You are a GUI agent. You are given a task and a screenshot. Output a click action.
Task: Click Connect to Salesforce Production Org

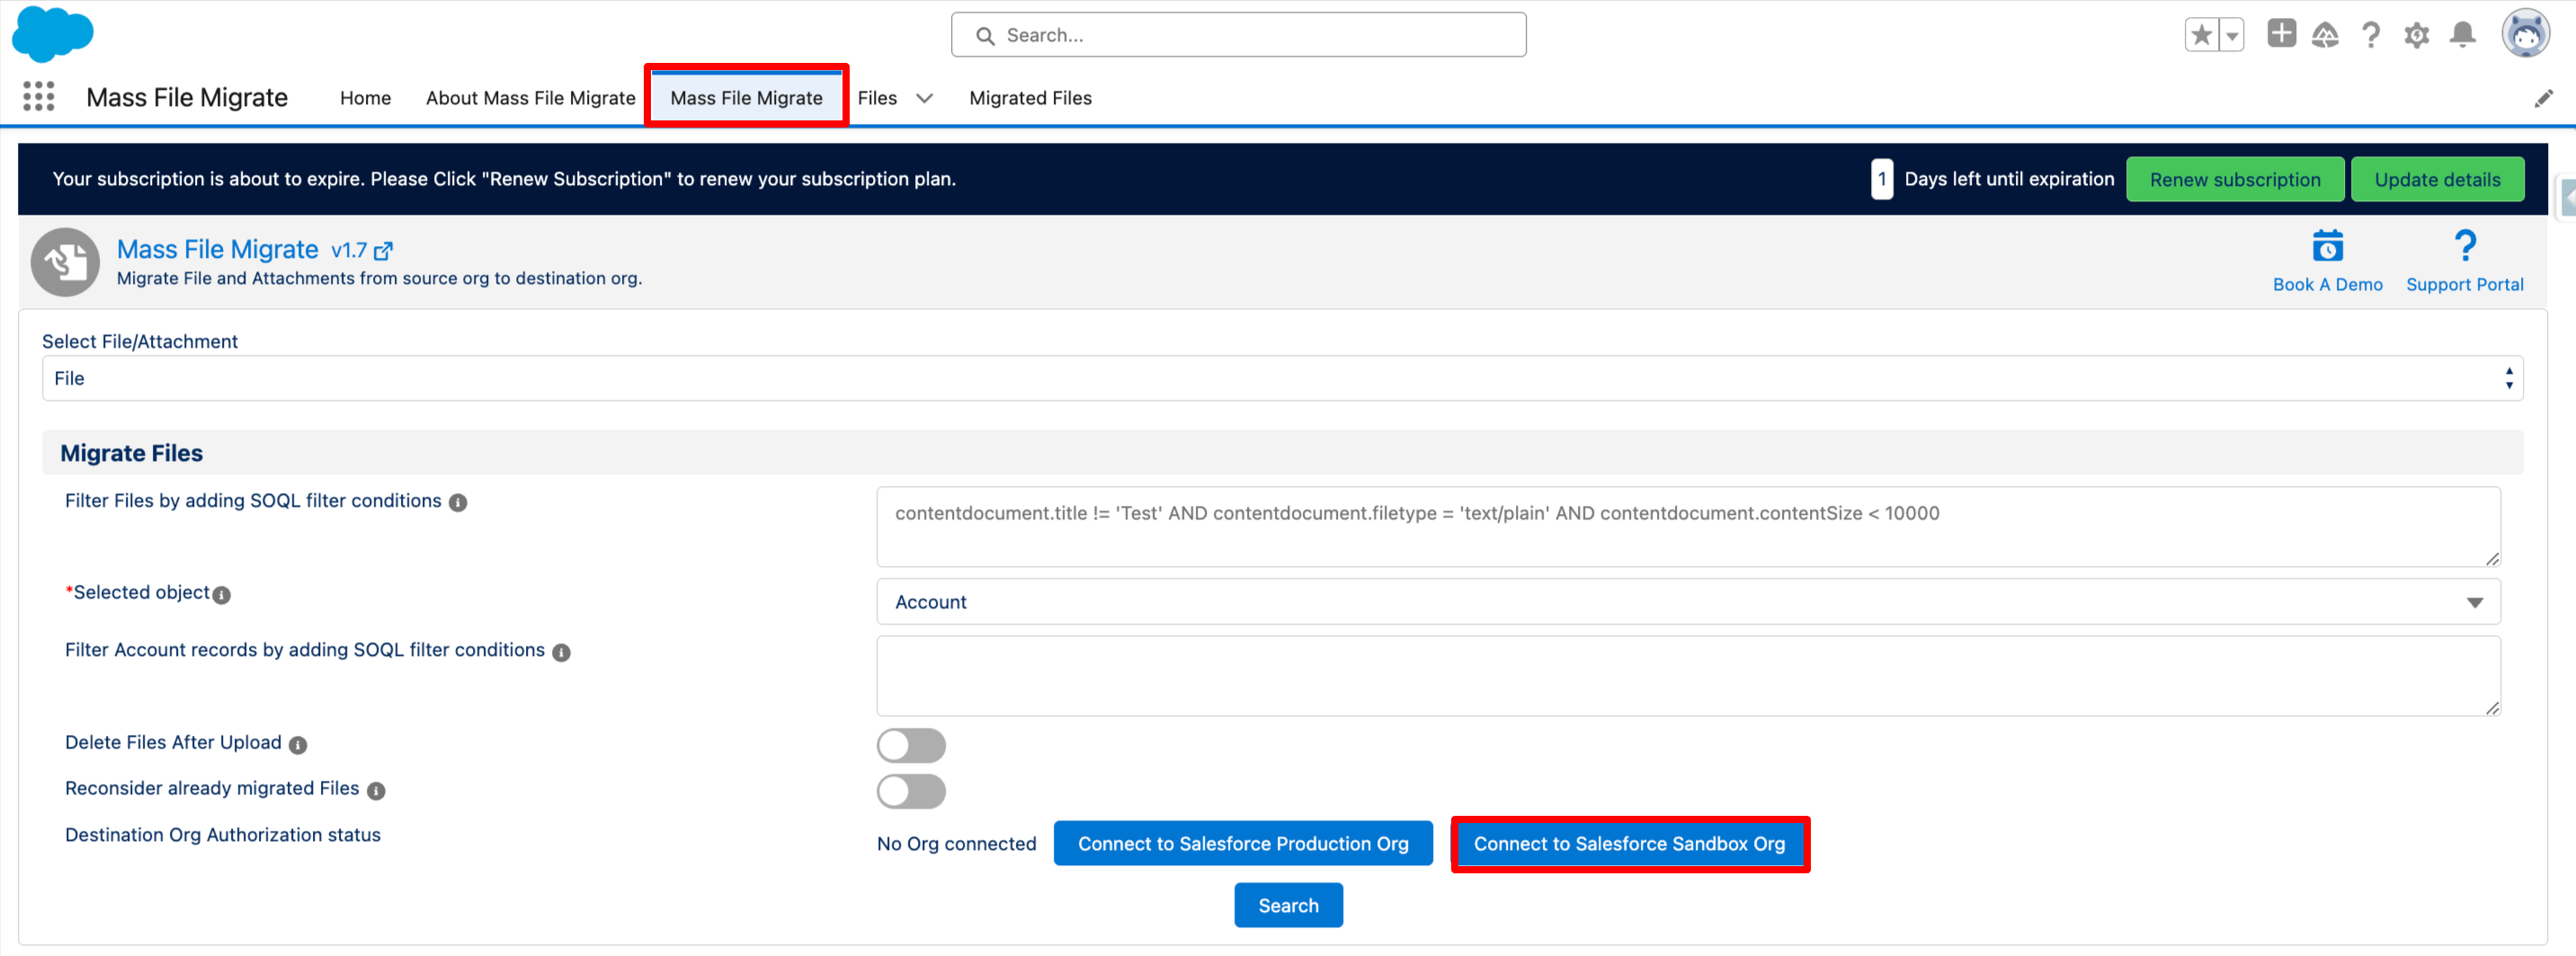coord(1243,843)
